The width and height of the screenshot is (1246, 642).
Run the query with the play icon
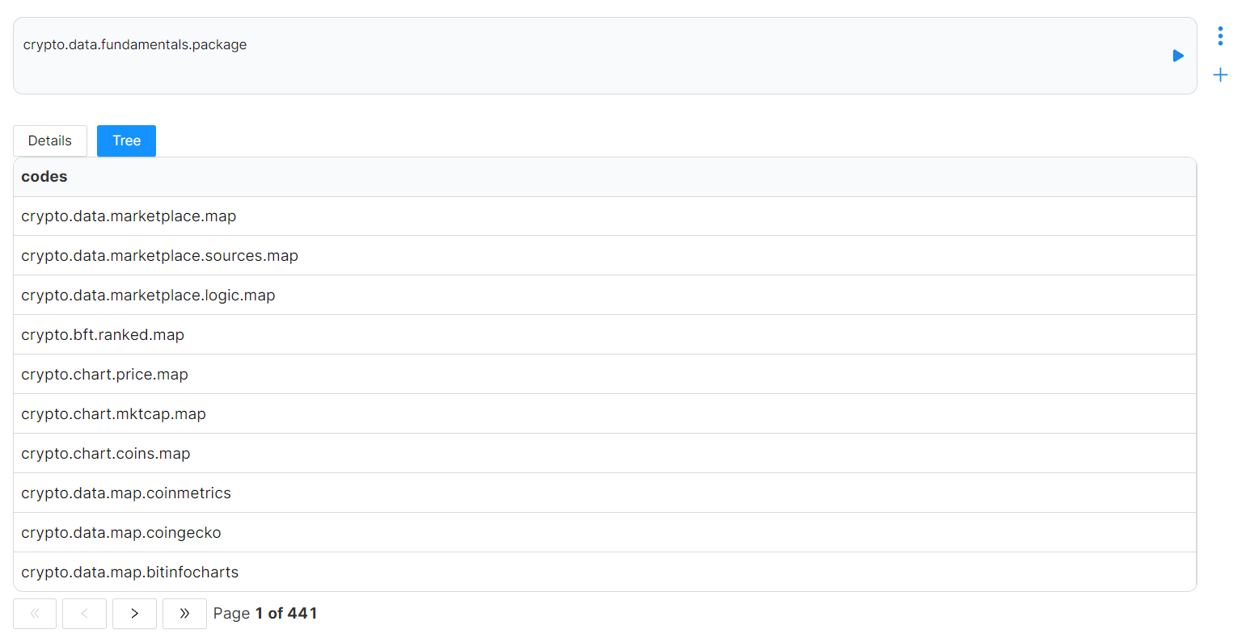(x=1178, y=56)
